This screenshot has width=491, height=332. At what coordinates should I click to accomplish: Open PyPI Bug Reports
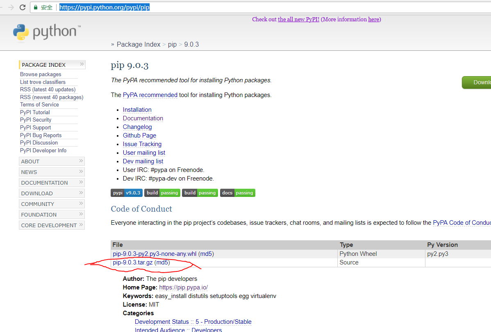click(41, 135)
